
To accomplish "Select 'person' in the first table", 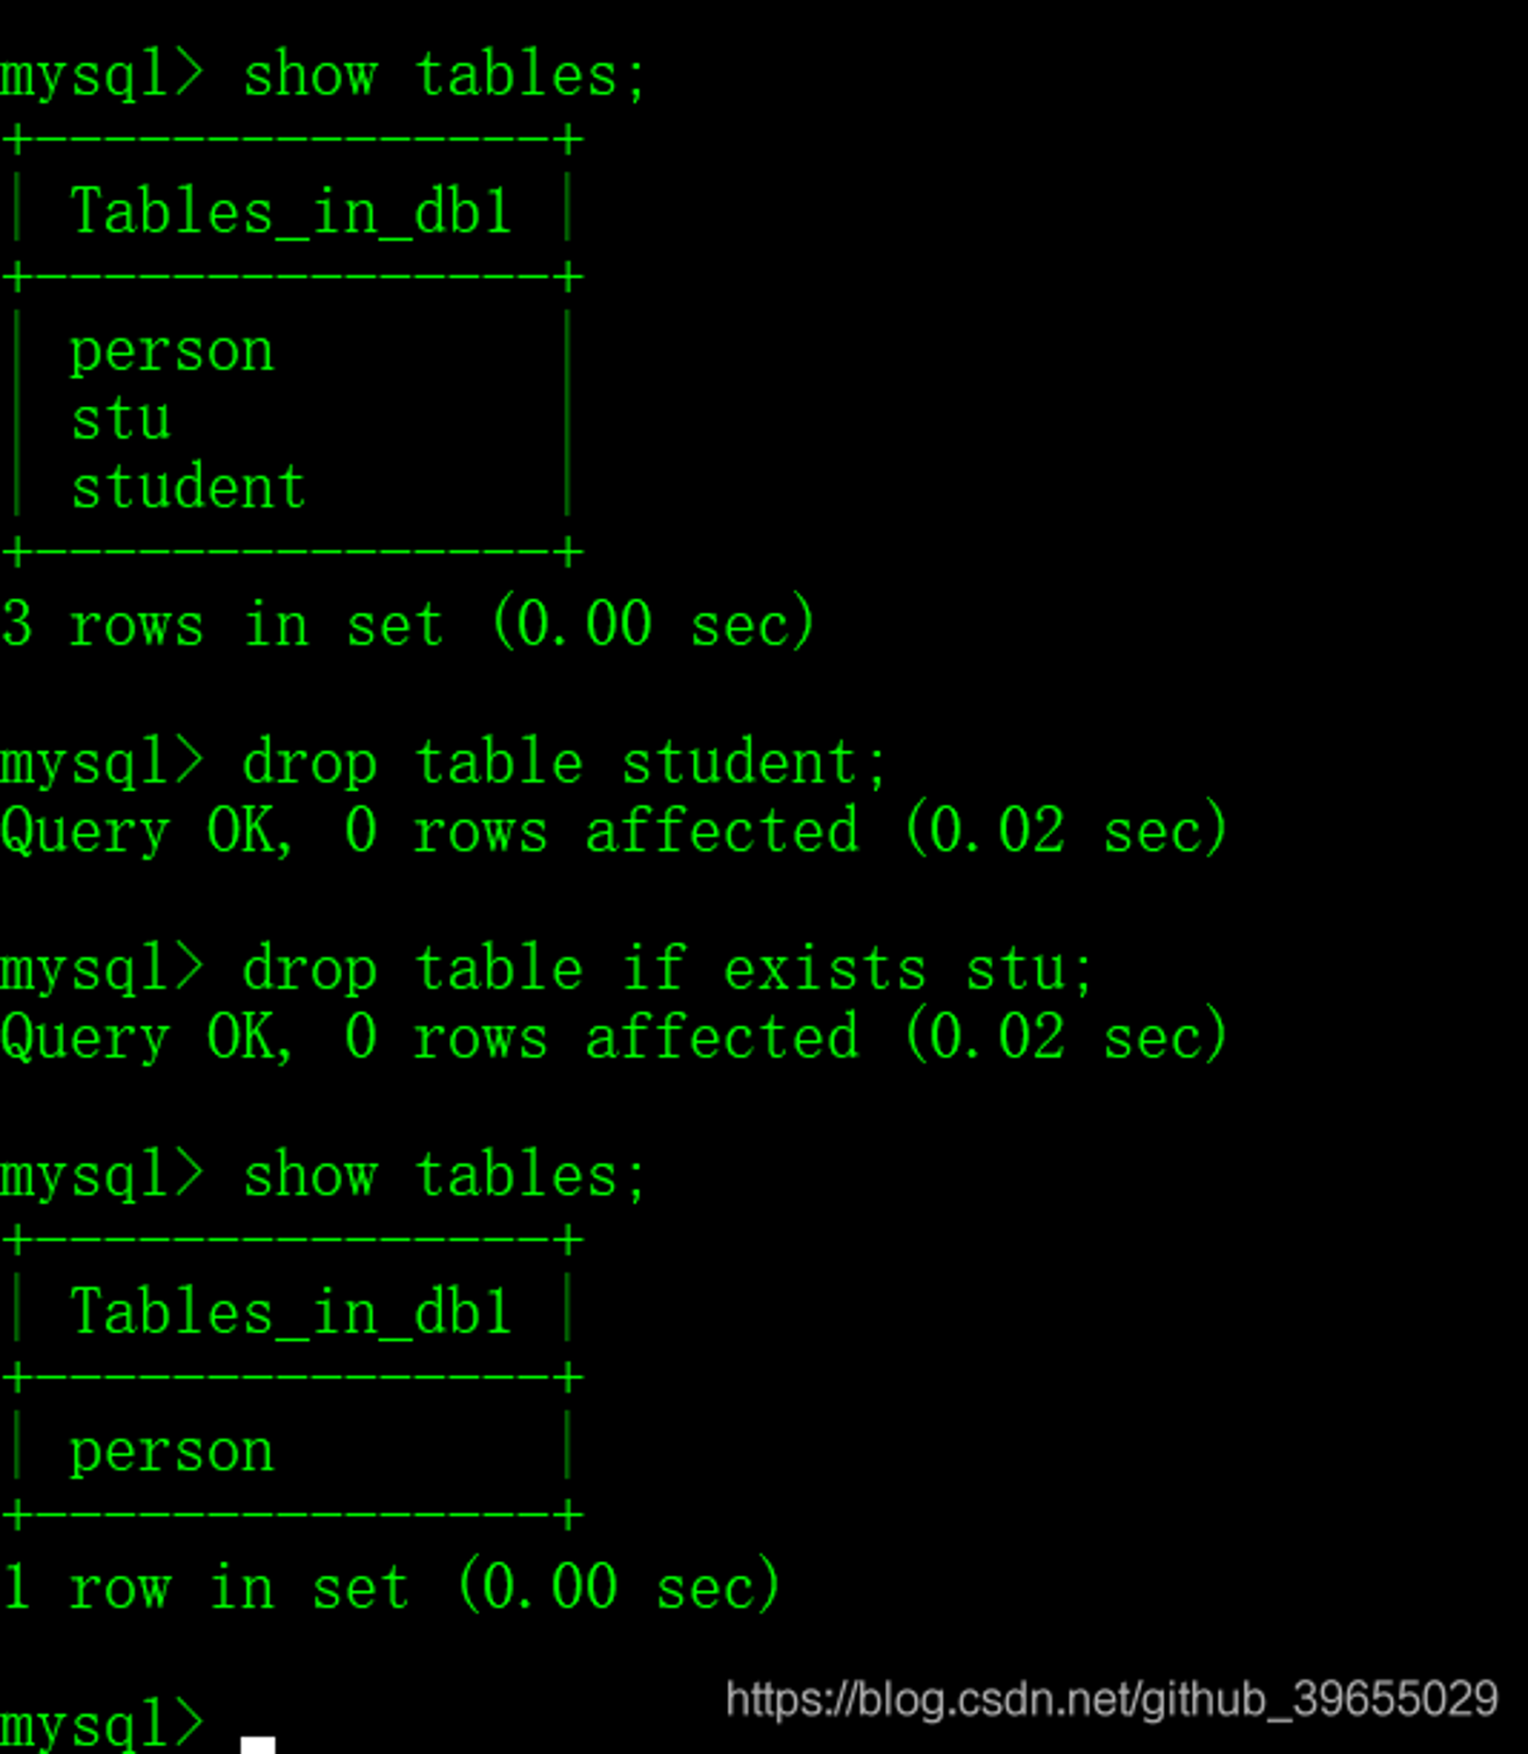I will tap(172, 353).
